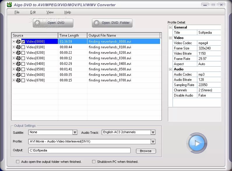Click the Frame Rate value 29.97
Image resolution: width=232 pixels, height=171 pixels.
pos(209,59)
